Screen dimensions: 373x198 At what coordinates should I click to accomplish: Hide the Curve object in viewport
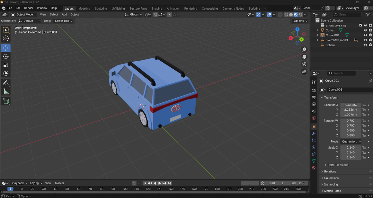[366, 30]
